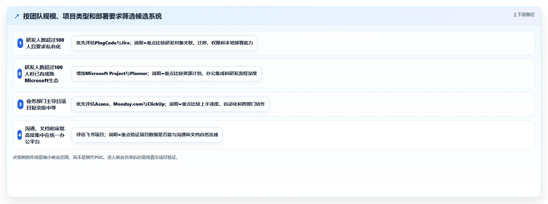548x204 pixels.
Task: Click the numbered badge 3
Action: [20, 104]
